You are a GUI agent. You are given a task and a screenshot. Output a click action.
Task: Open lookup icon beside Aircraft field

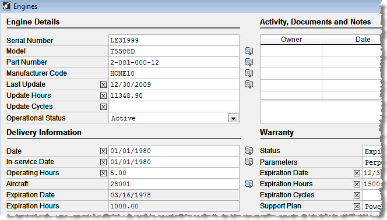pyautogui.click(x=249, y=184)
